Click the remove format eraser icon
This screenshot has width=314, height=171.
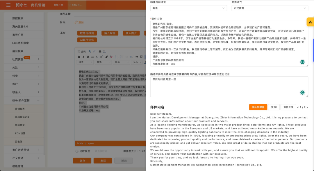tap(111, 57)
